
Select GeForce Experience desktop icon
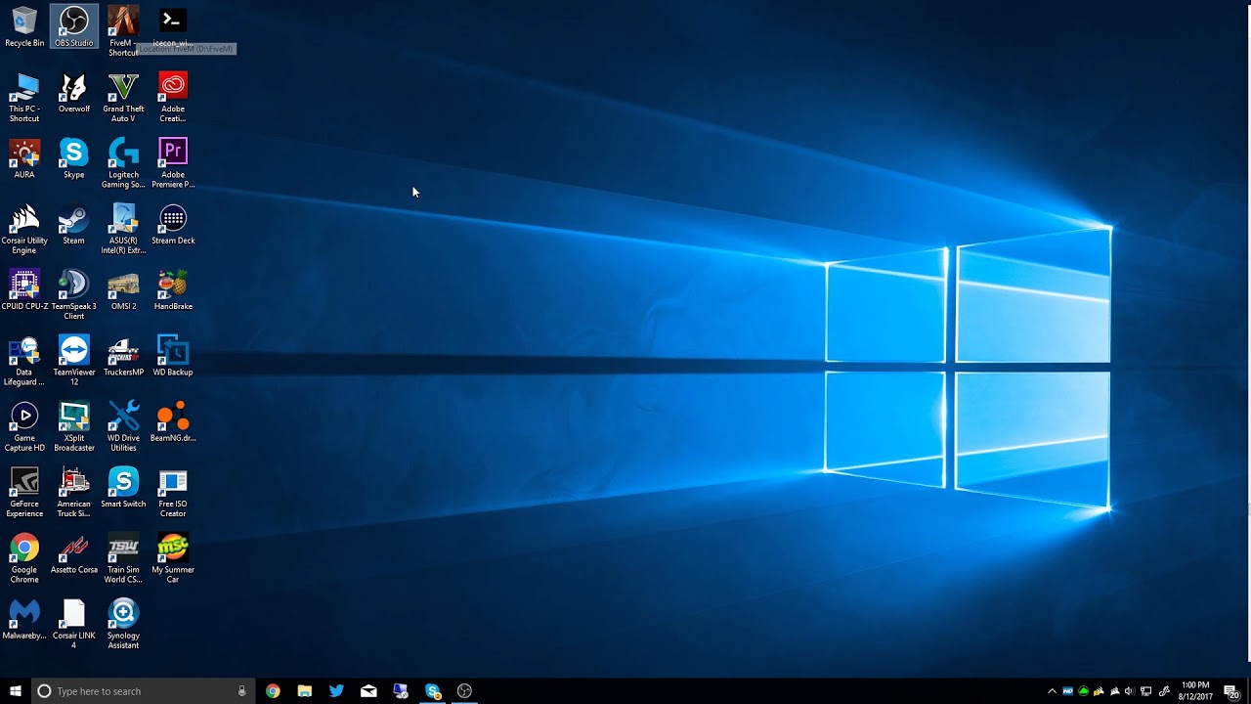tap(24, 492)
